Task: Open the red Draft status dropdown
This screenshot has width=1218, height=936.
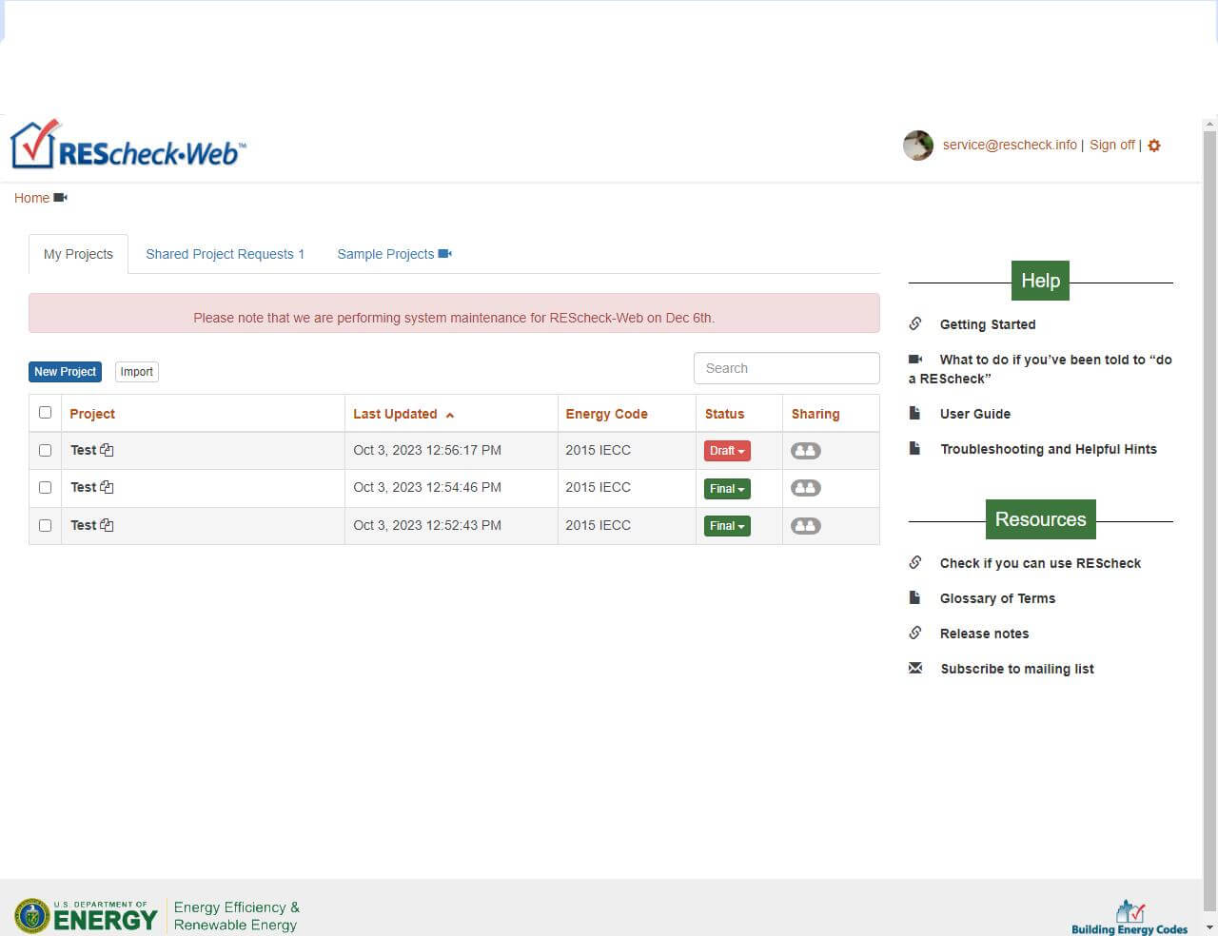Action: (727, 451)
